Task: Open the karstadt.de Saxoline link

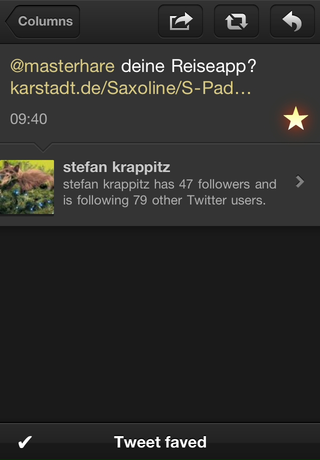Action: tap(130, 87)
